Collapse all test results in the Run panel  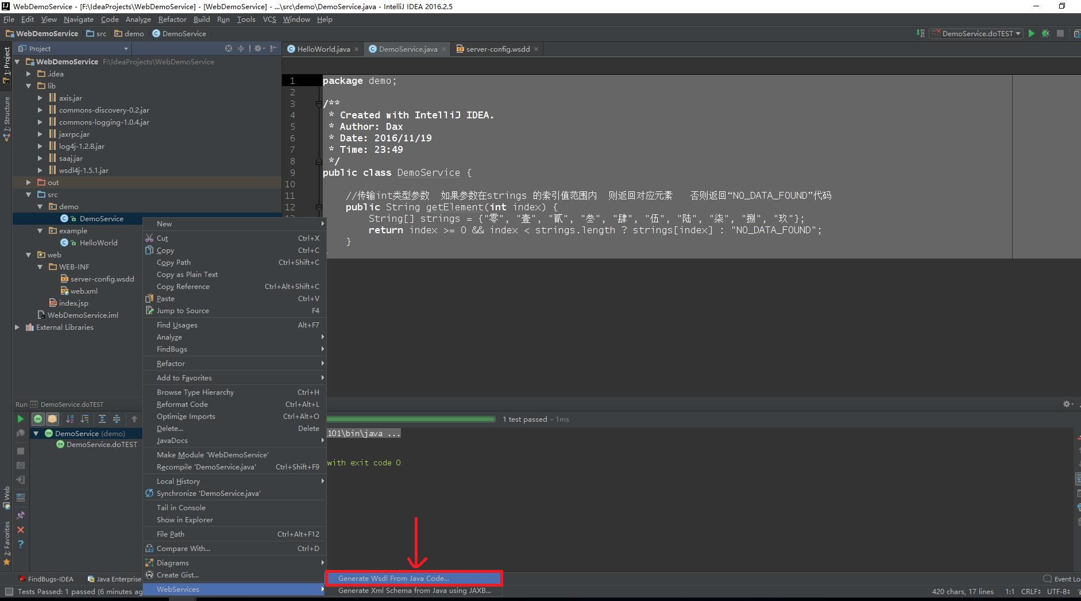[x=117, y=419]
